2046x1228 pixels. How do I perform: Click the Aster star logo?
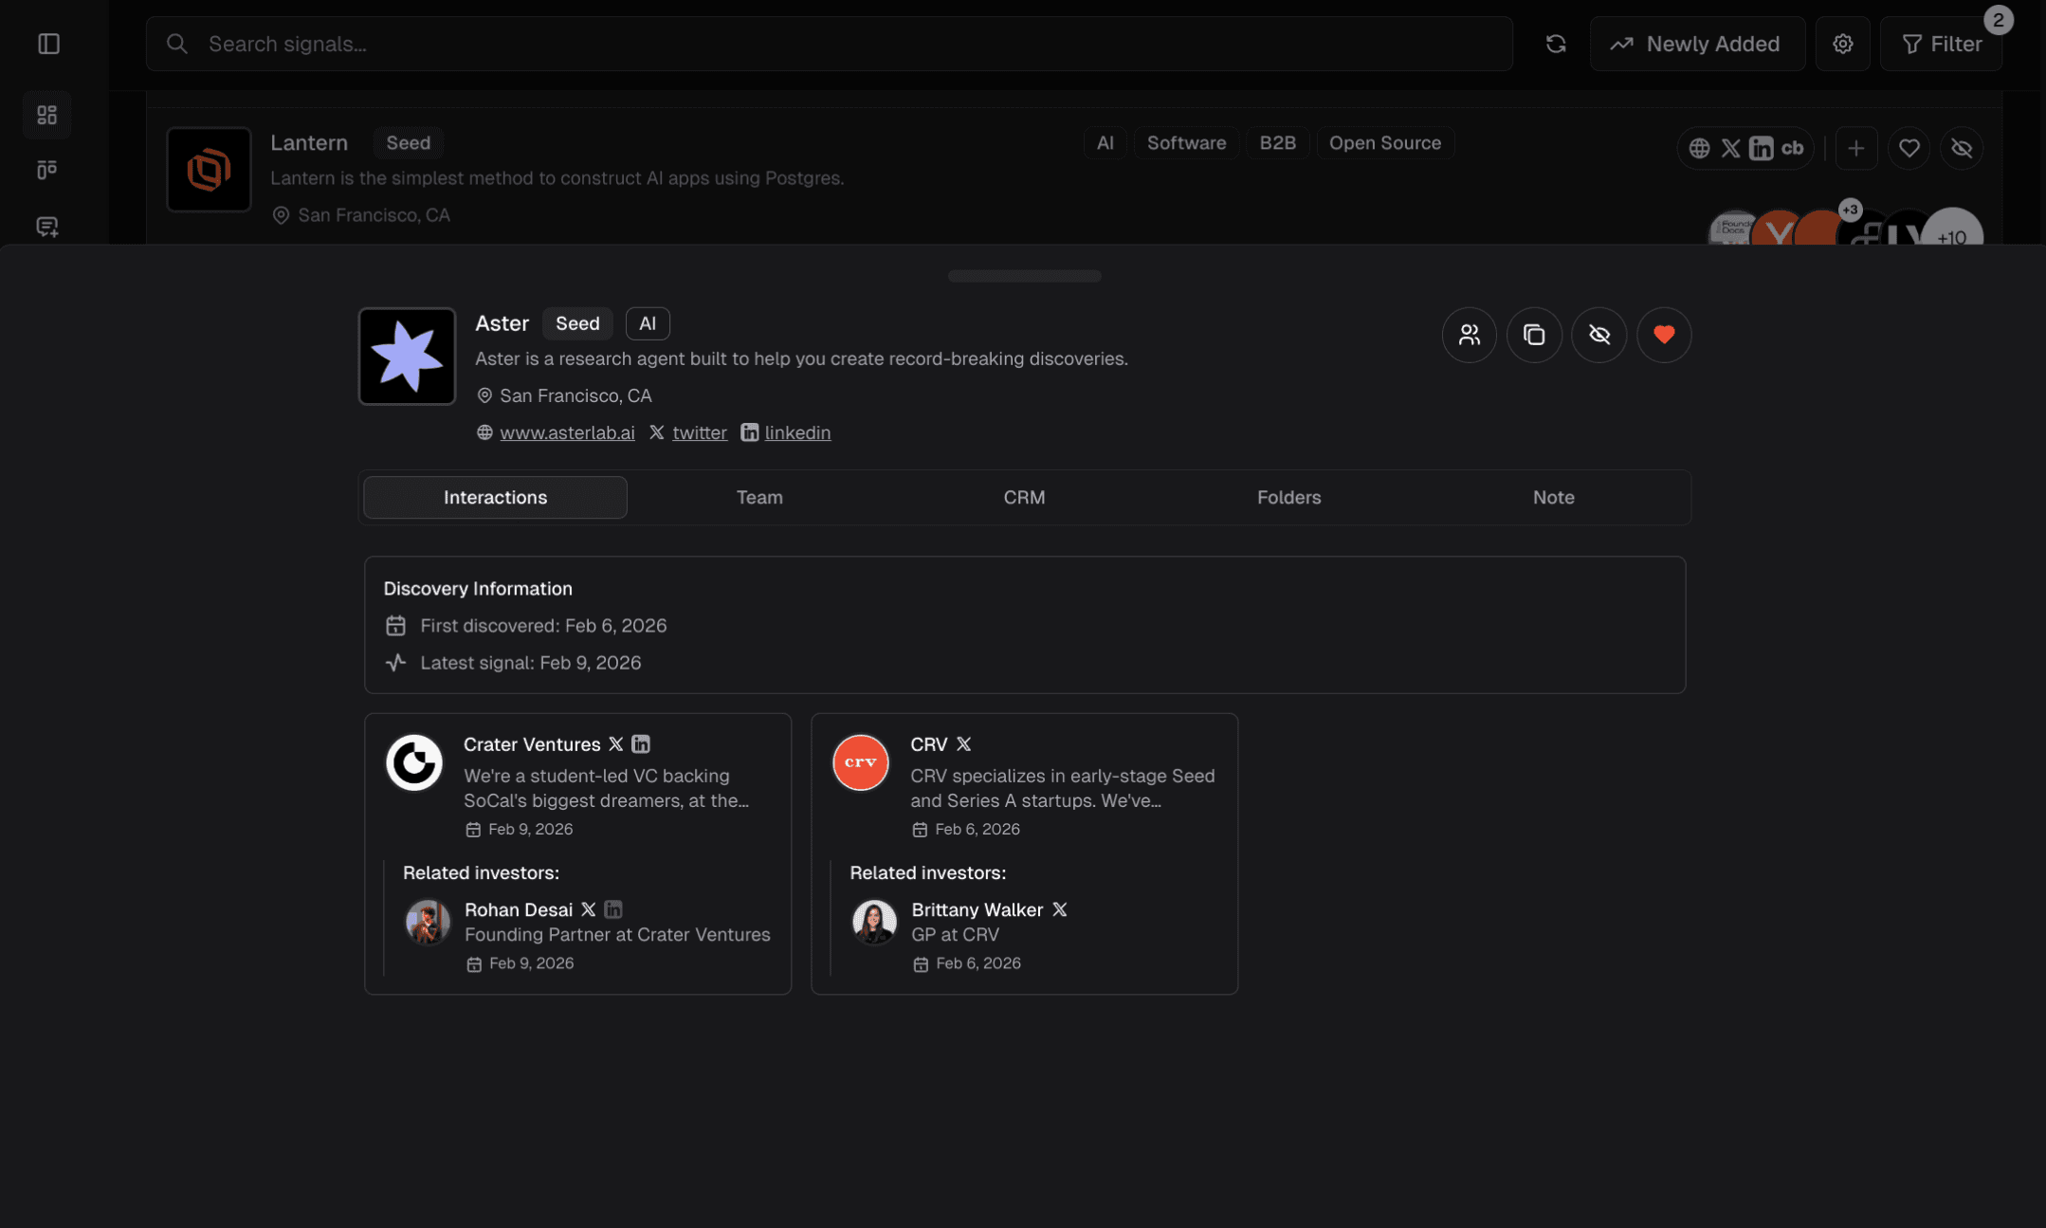click(407, 357)
